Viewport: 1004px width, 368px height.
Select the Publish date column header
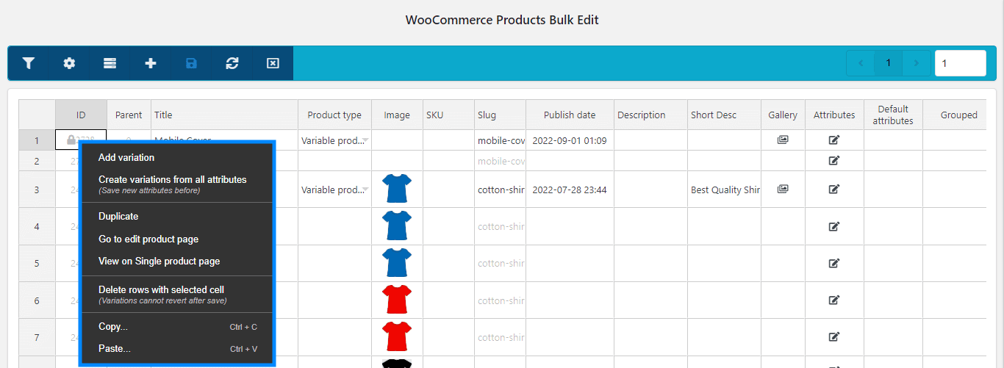coord(570,115)
